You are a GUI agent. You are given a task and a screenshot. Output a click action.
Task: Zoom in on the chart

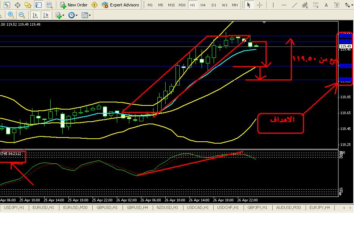[11, 15]
